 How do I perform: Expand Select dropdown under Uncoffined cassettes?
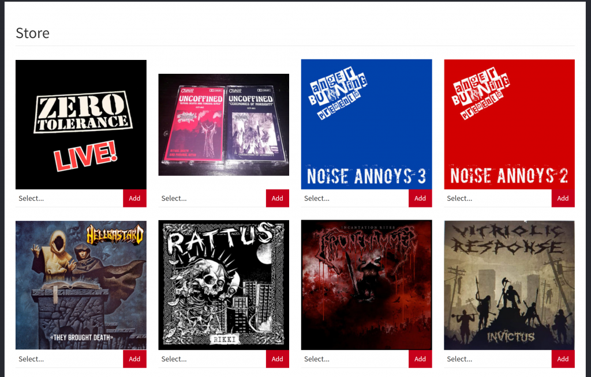pos(212,198)
